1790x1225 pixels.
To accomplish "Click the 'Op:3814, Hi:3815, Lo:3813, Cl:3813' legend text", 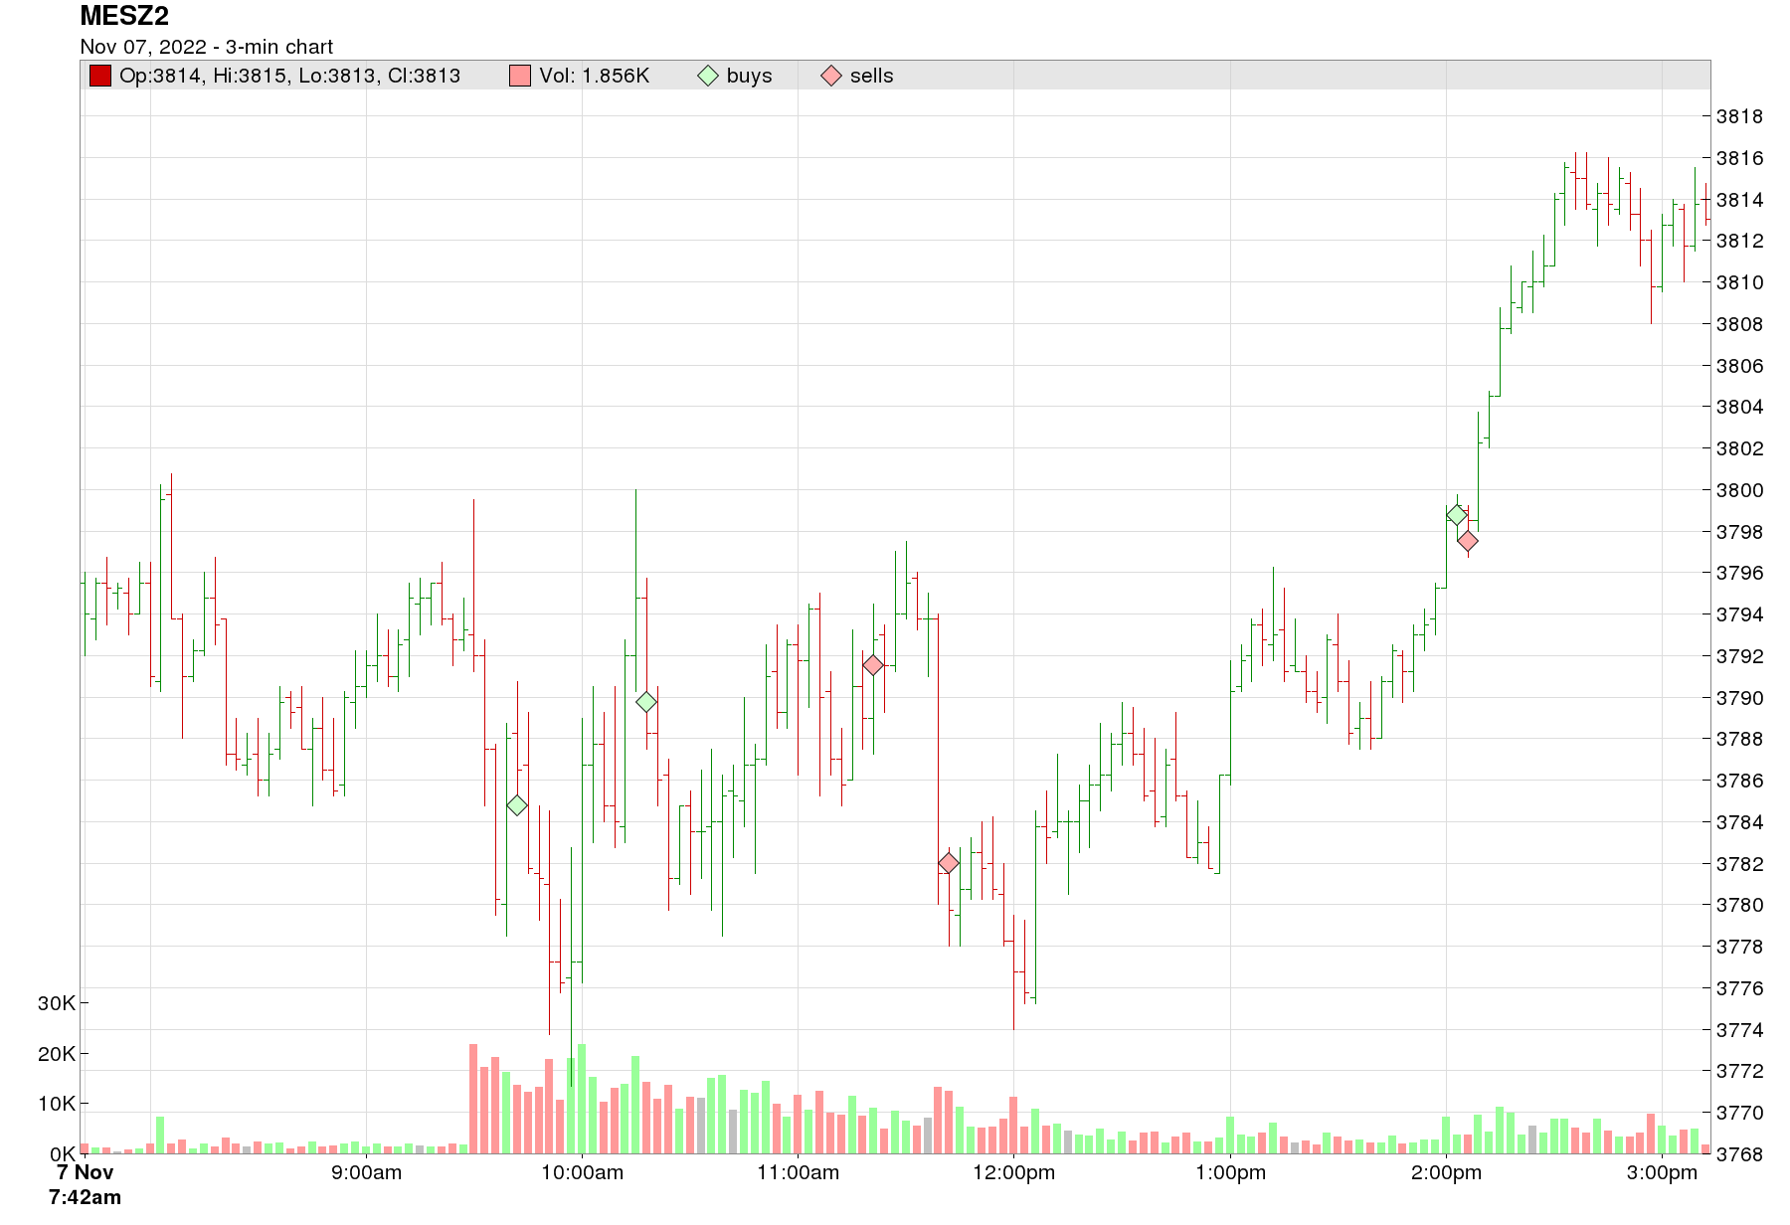I will (289, 76).
